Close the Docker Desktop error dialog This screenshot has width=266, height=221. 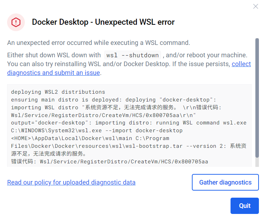(x=255, y=6)
